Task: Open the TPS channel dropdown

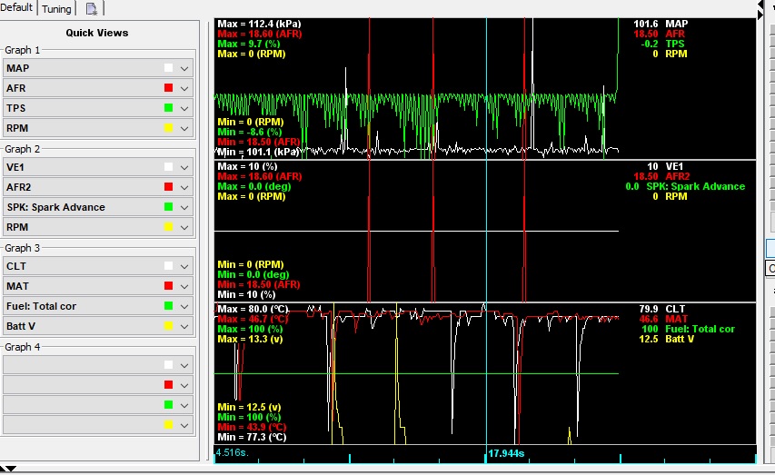Action: pyautogui.click(x=184, y=108)
